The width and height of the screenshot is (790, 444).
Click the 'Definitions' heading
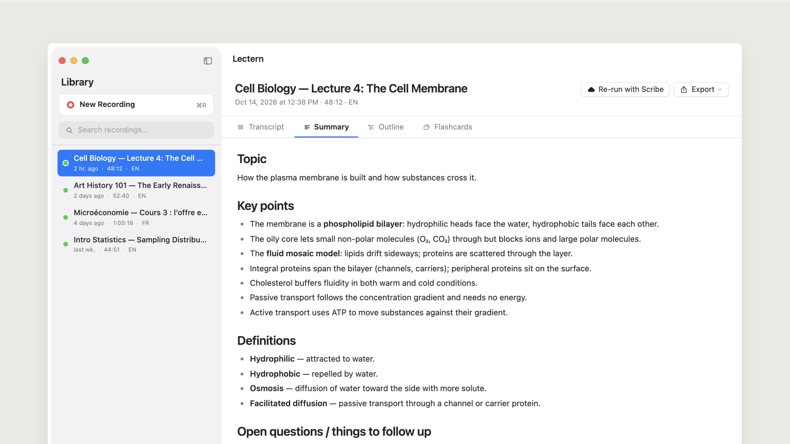267,341
